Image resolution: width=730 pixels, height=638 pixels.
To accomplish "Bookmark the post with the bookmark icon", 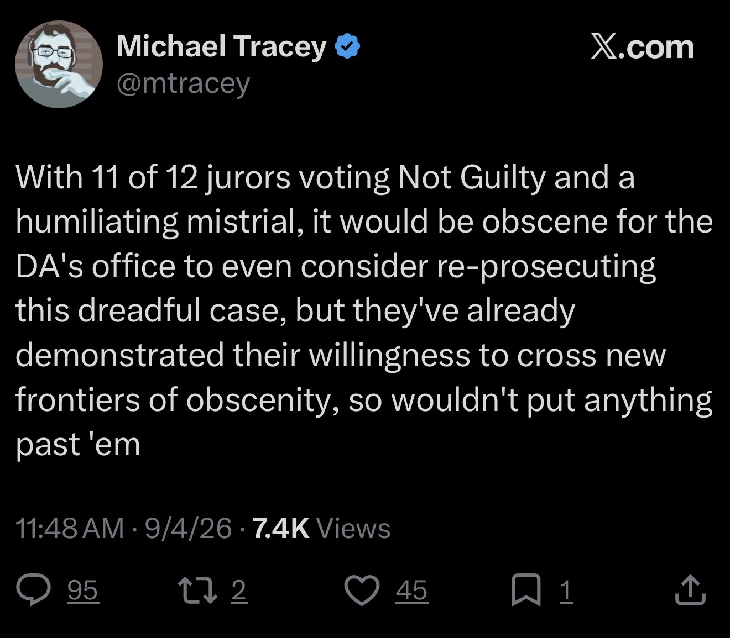I will (x=526, y=590).
